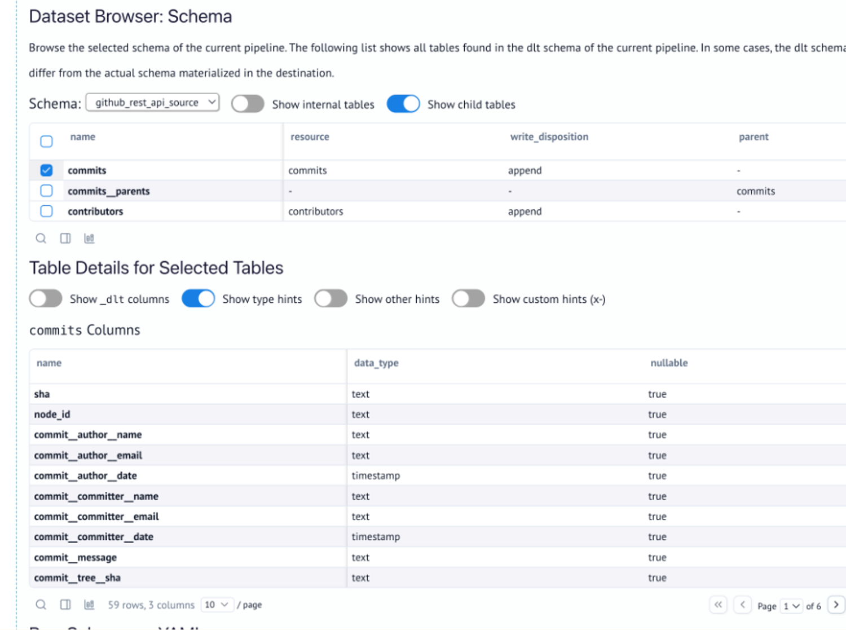Disable the Show child tables toggle
Image resolution: width=846 pixels, height=630 pixels.
tap(403, 104)
